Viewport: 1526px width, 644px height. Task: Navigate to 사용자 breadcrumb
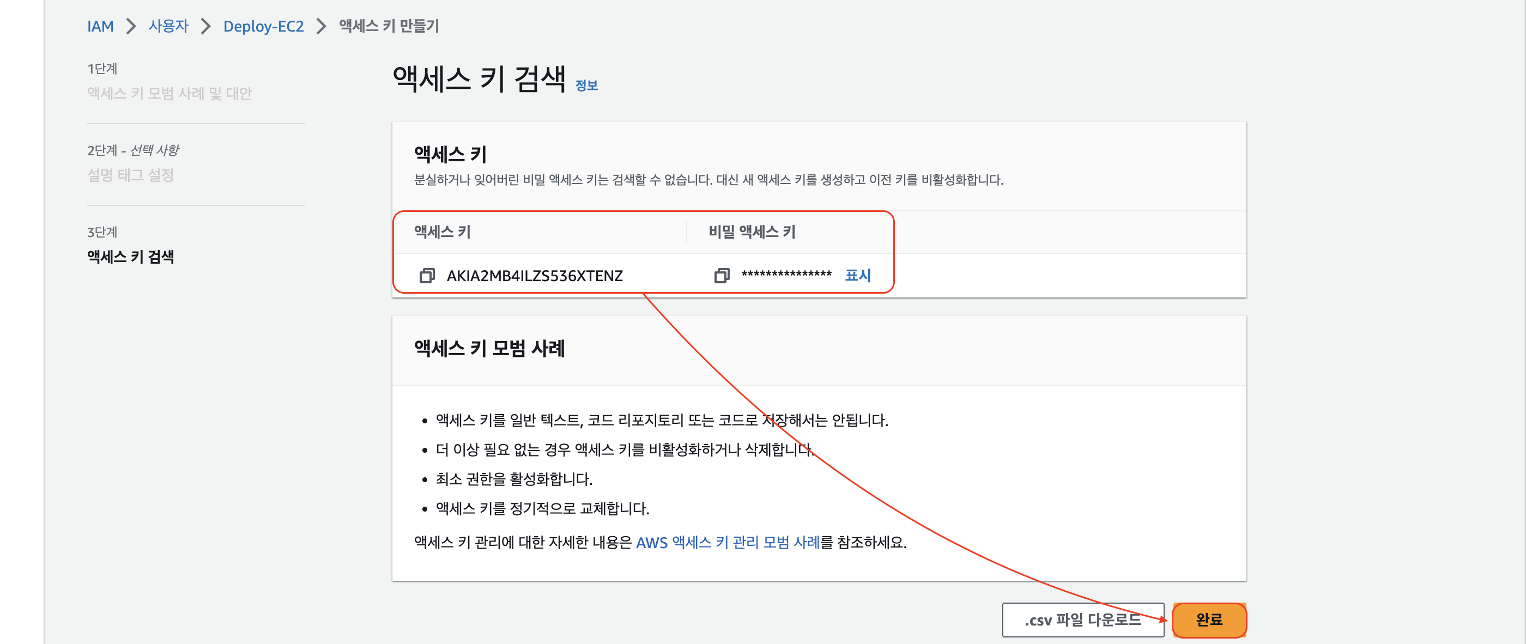click(x=168, y=26)
